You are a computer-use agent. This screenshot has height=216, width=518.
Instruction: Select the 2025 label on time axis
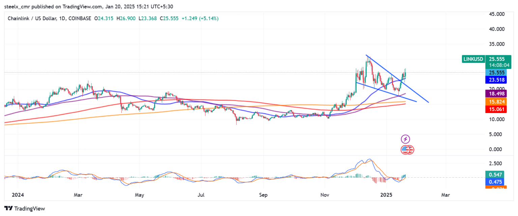pos(386,194)
